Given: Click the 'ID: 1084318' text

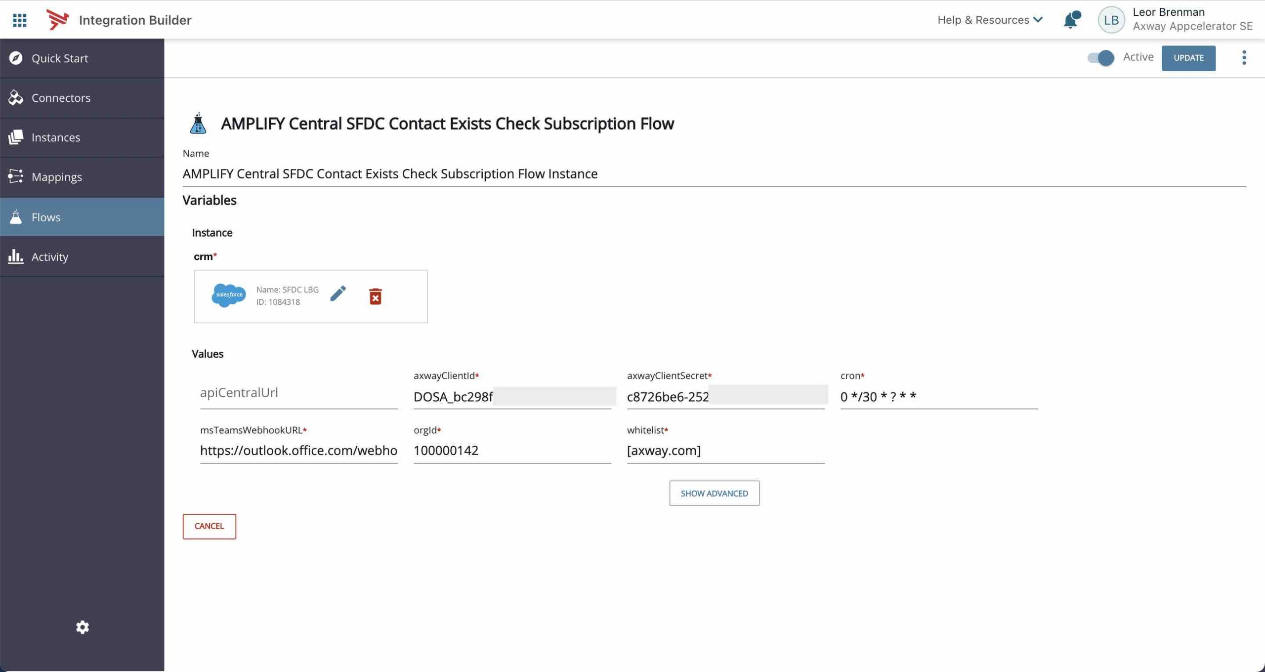Looking at the screenshot, I should point(278,302).
